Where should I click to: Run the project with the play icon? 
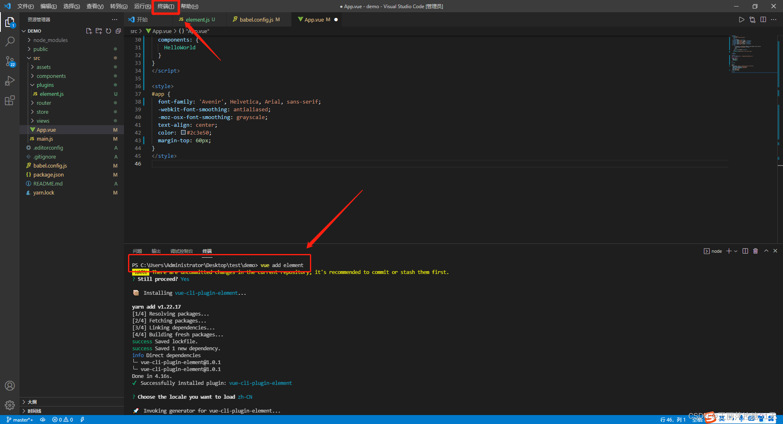pos(742,19)
